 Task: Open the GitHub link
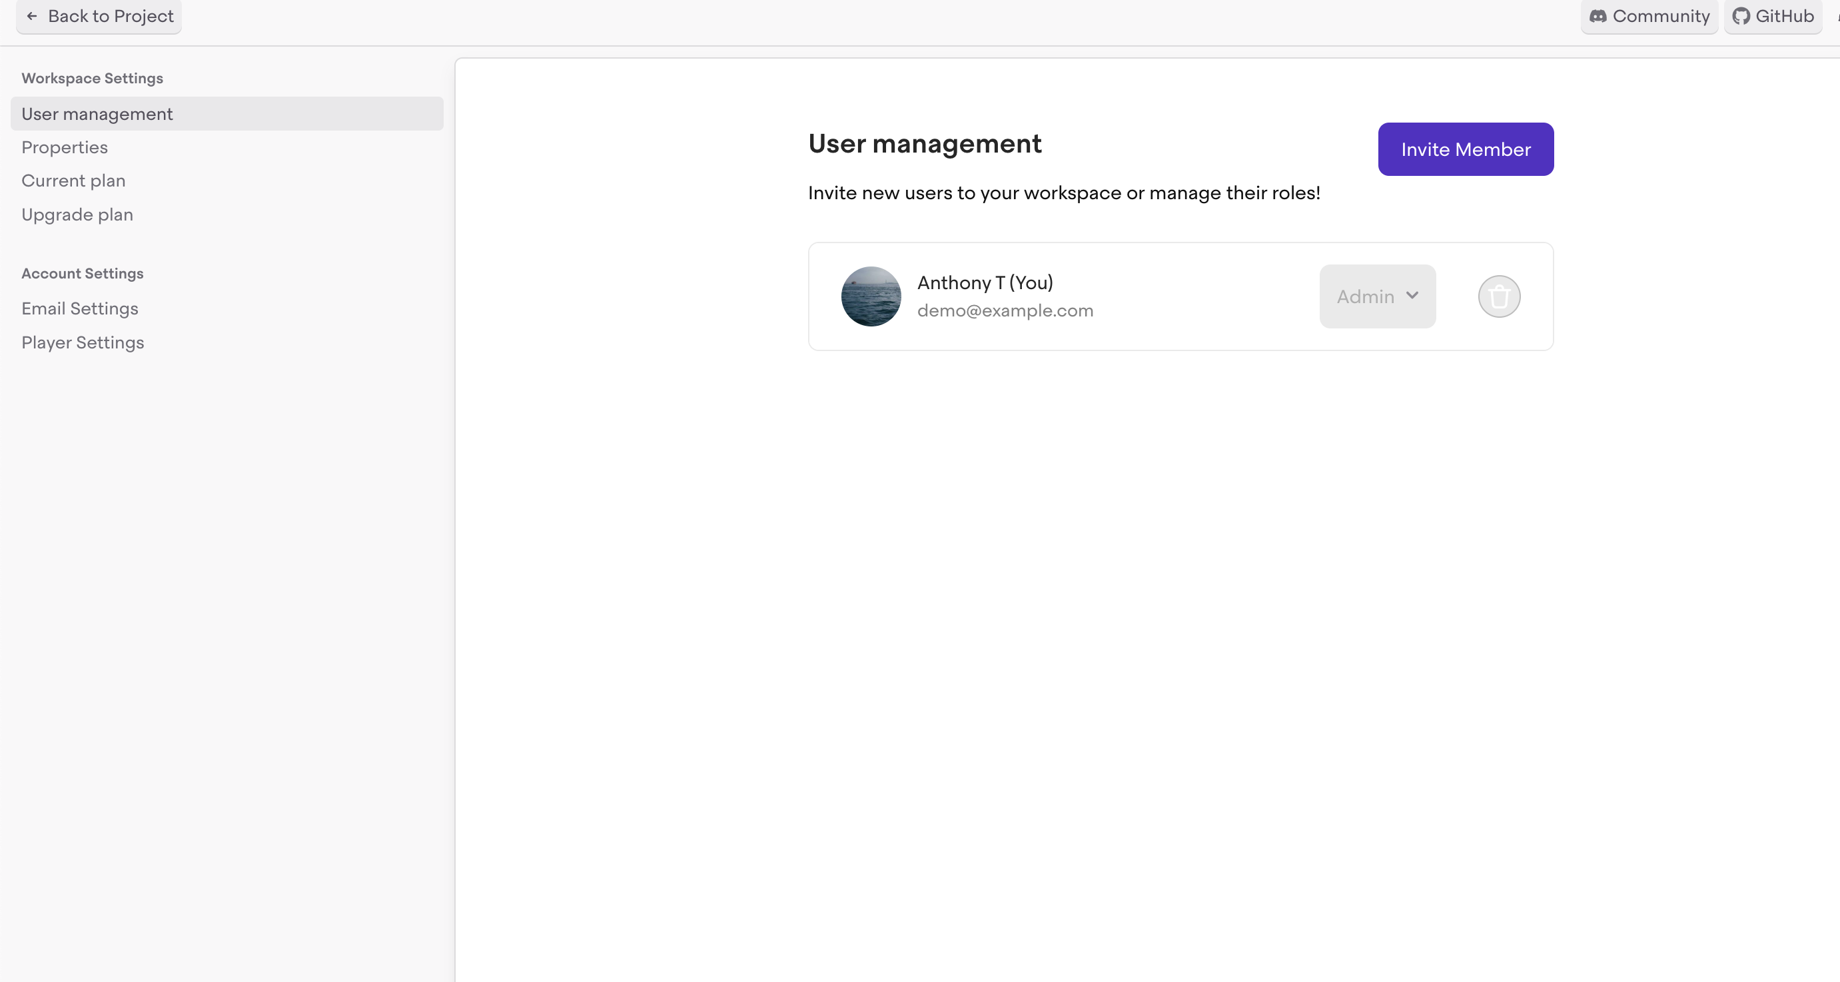[1773, 16]
